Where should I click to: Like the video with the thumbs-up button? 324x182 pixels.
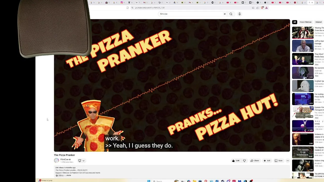pyautogui.click(x=236, y=161)
